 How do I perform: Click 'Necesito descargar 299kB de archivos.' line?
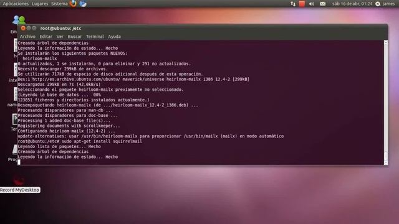(x=62, y=69)
